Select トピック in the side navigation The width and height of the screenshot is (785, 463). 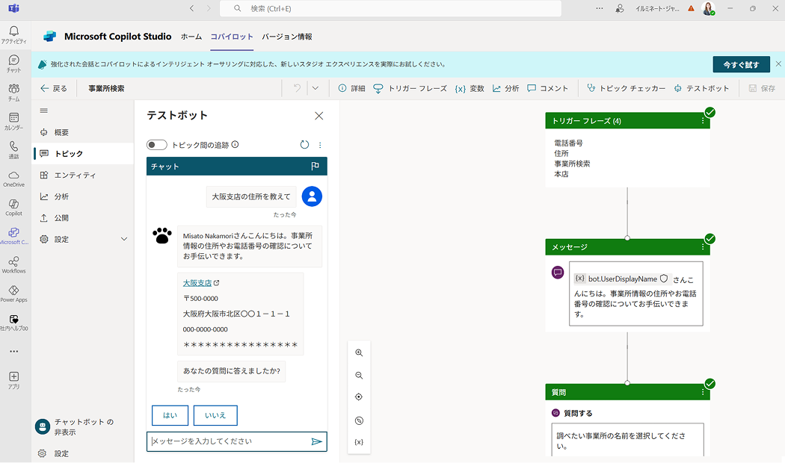pyautogui.click(x=83, y=154)
